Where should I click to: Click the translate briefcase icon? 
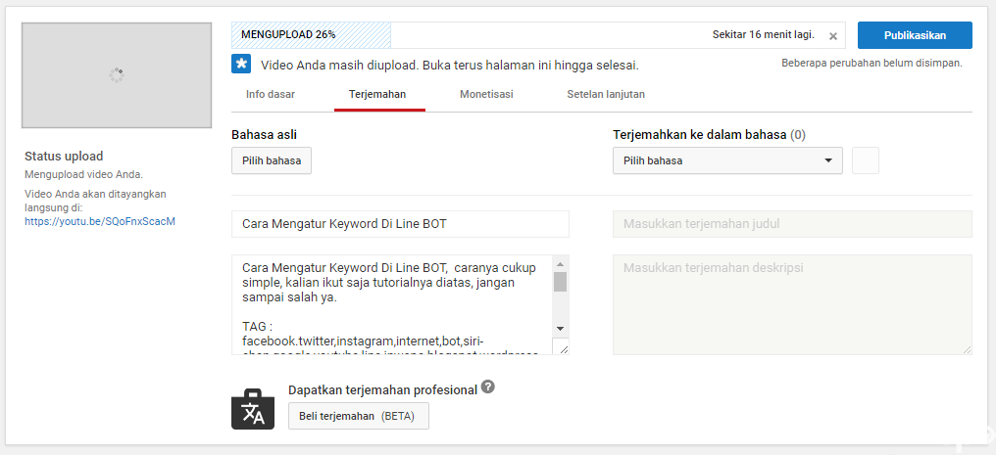[253, 409]
